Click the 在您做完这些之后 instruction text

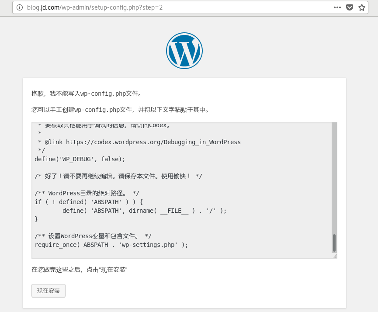tap(79, 270)
